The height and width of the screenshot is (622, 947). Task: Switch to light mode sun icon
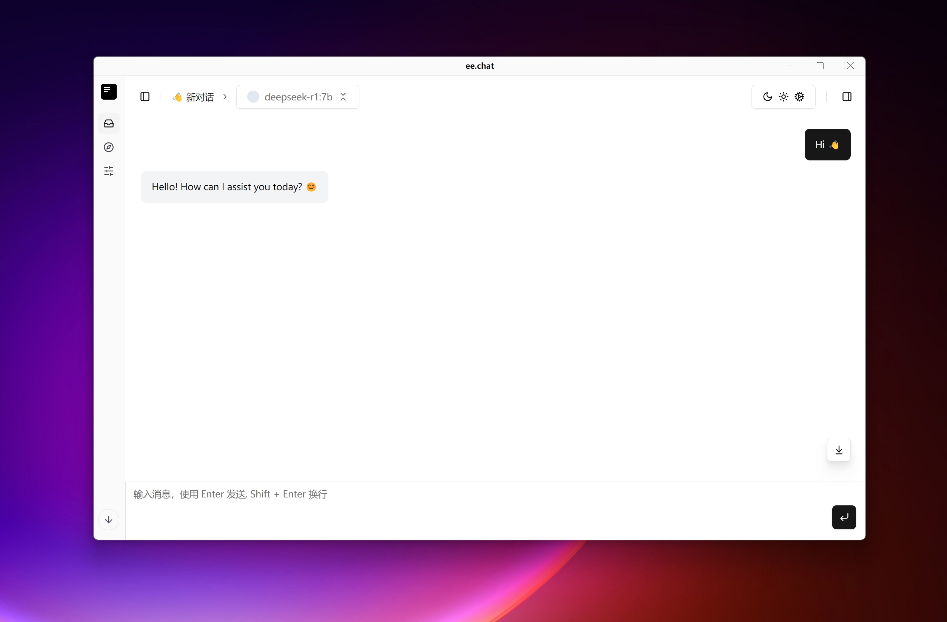coord(784,97)
